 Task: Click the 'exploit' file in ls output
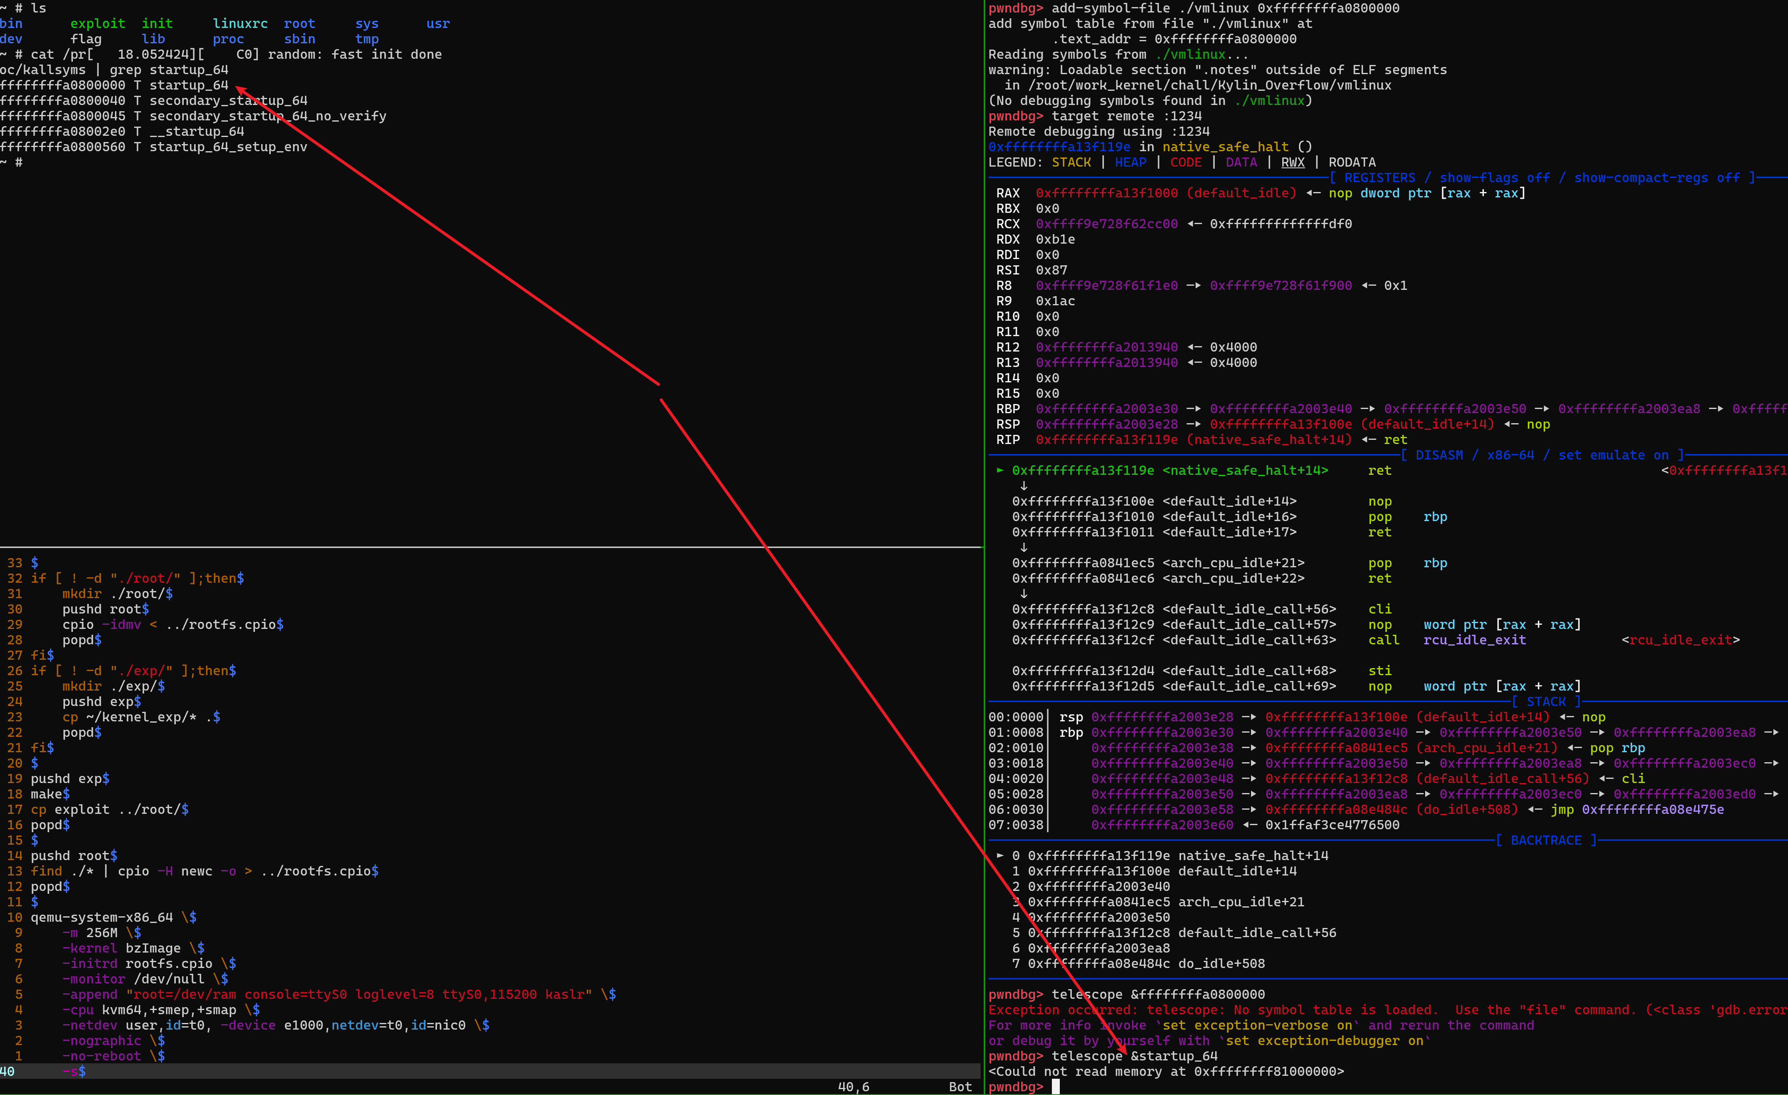[97, 23]
